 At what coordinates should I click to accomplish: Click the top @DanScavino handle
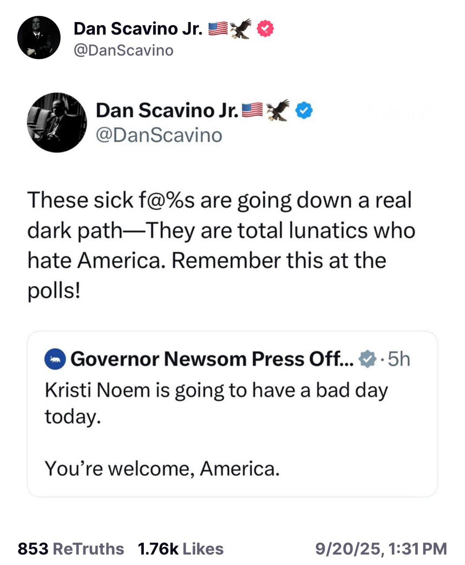coord(124,50)
